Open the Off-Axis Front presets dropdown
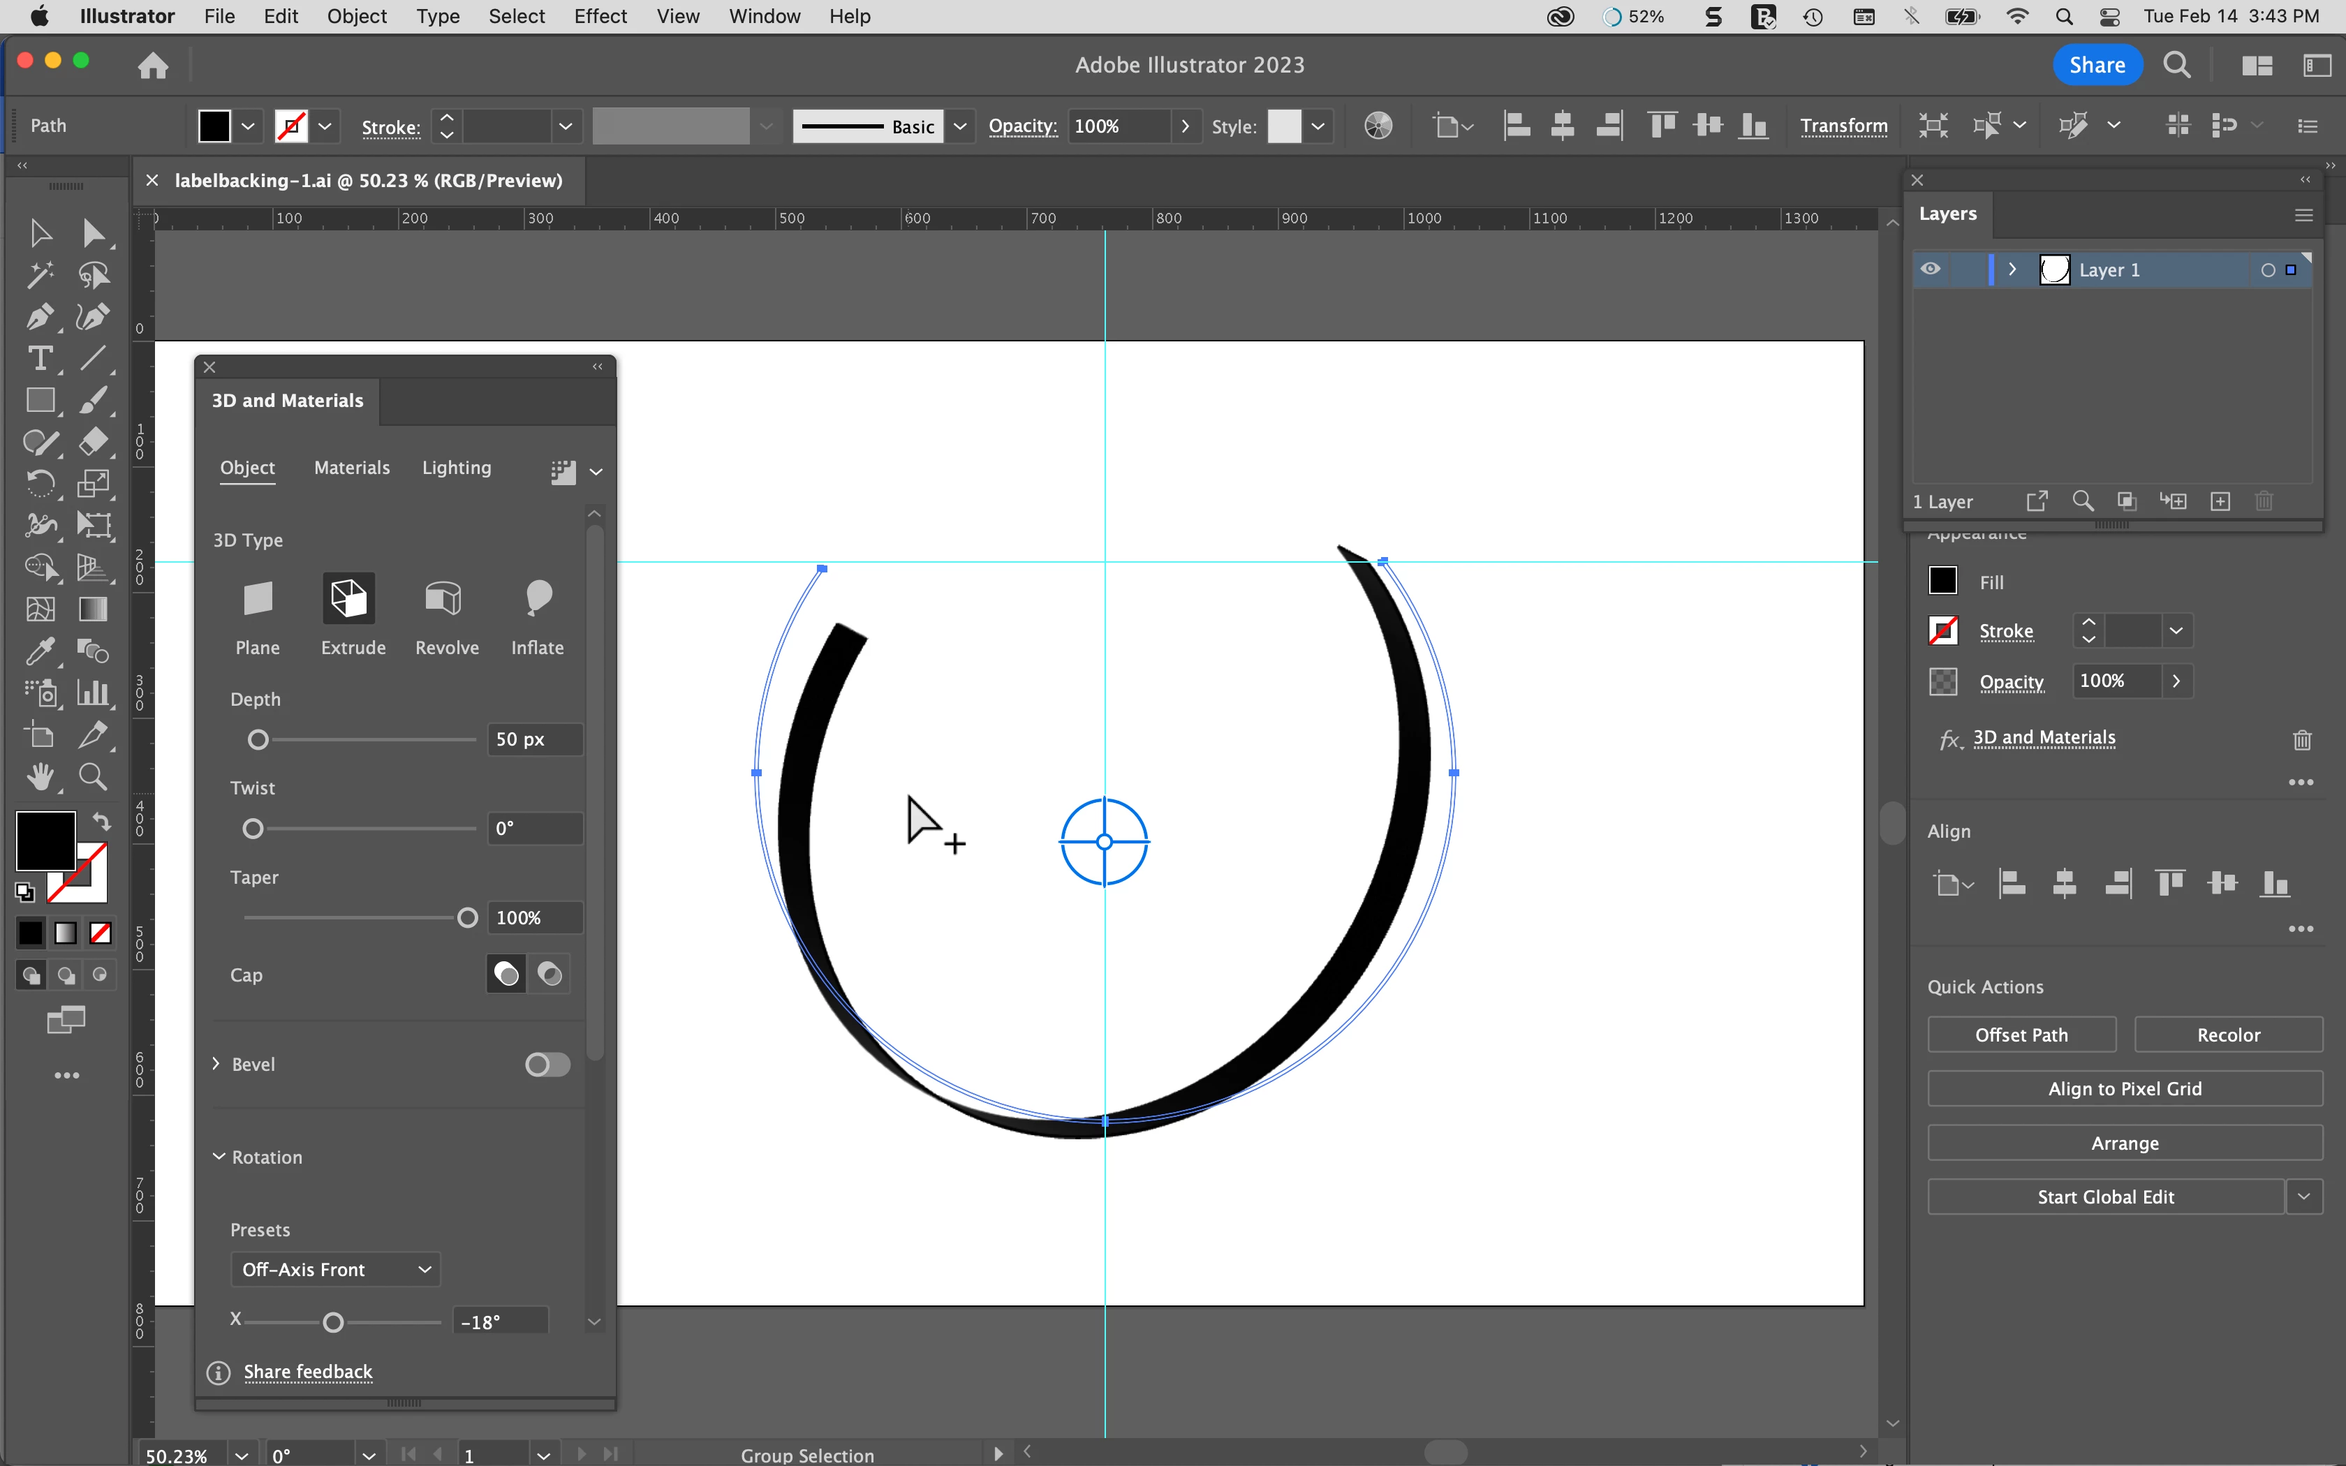Image resolution: width=2346 pixels, height=1466 pixels. pos(334,1269)
